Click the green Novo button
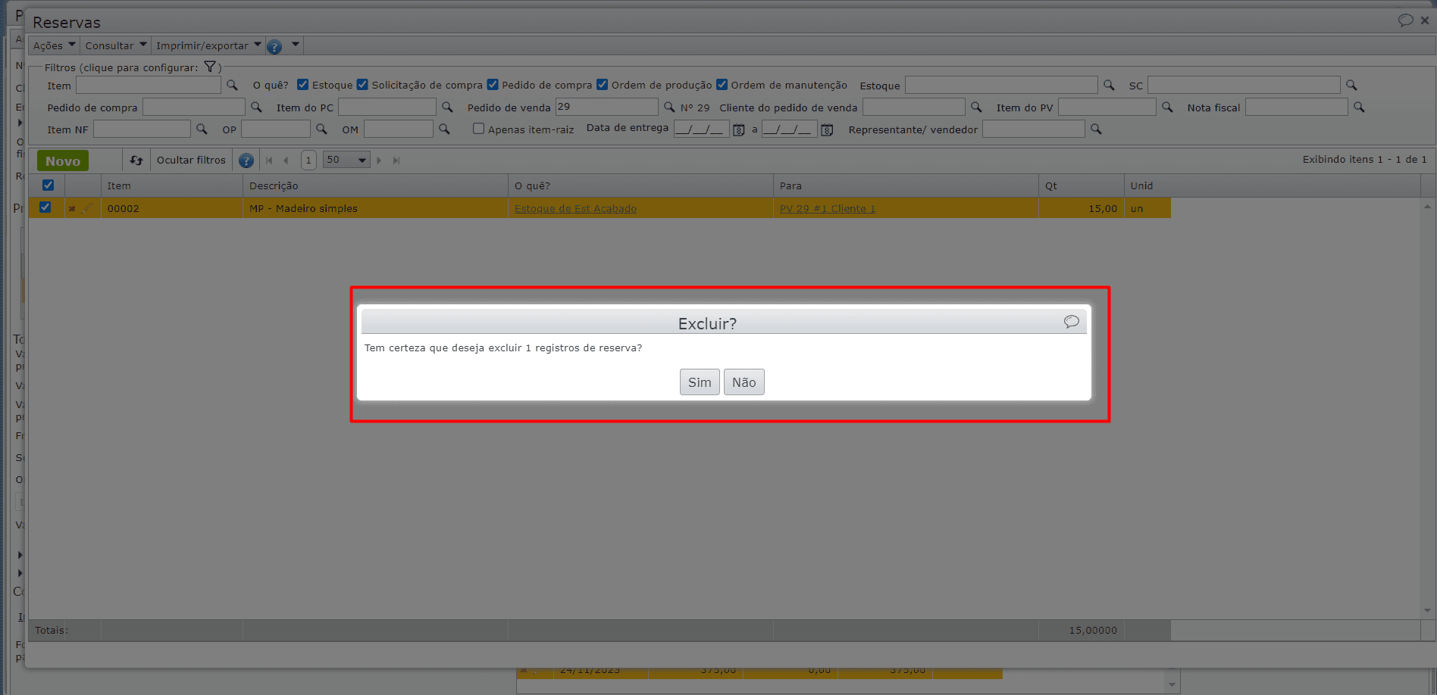 pos(63,161)
